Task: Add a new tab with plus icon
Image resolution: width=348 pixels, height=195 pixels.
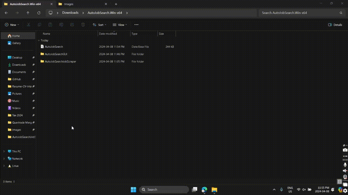Action: coord(116,4)
